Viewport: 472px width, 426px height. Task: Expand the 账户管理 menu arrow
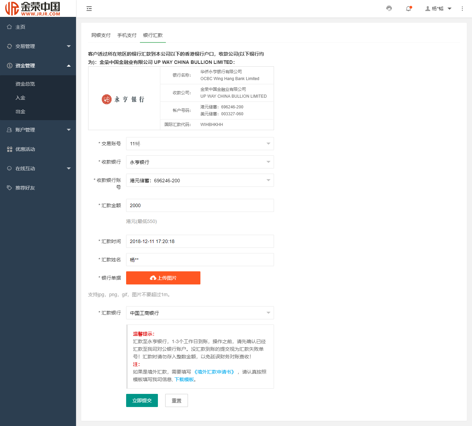69,129
